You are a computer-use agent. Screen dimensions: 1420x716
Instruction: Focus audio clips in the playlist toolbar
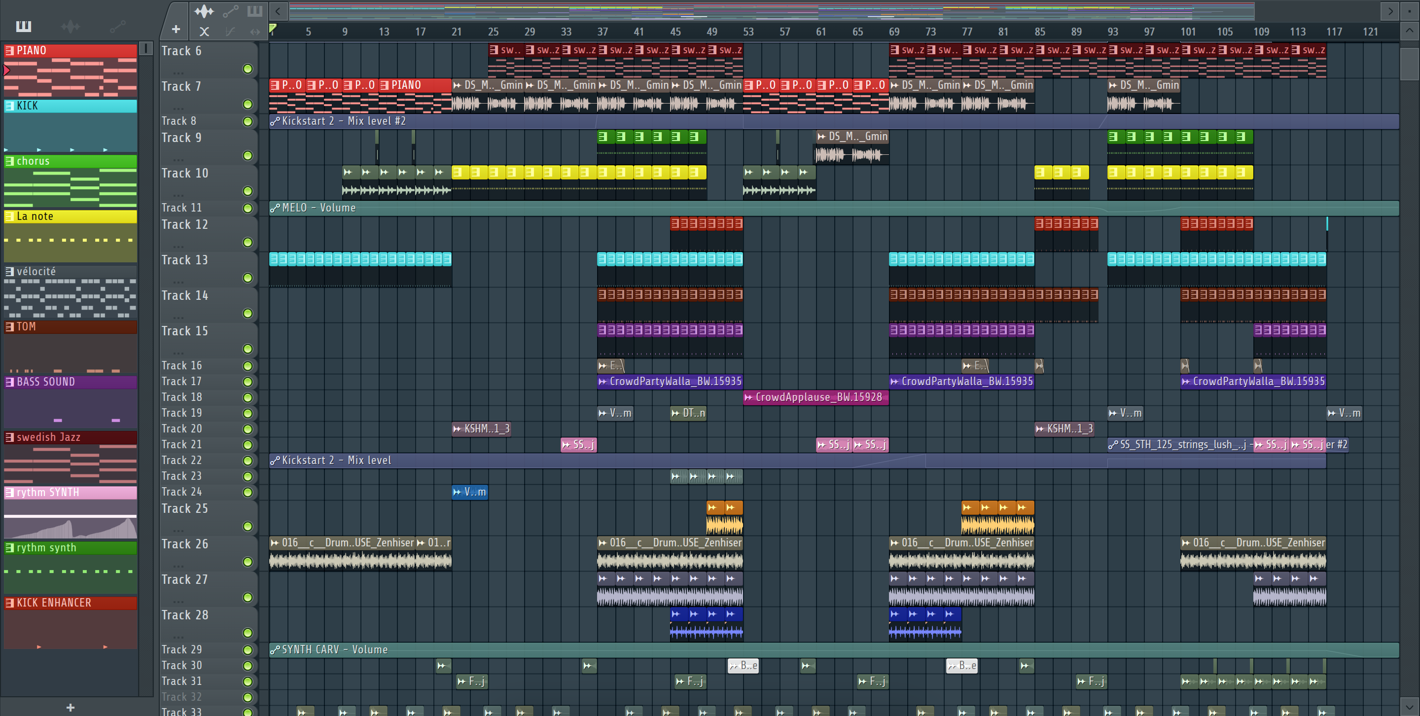[x=204, y=11]
